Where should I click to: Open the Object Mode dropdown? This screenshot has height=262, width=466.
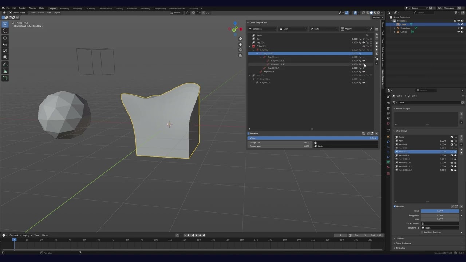click(19, 13)
